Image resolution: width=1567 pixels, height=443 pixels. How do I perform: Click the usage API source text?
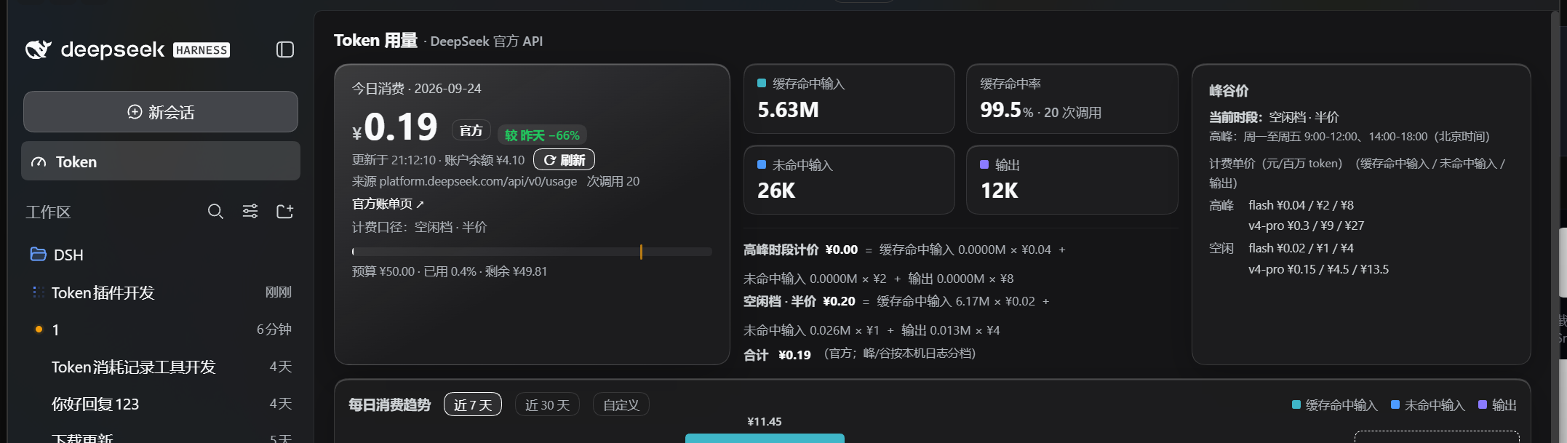(x=465, y=181)
